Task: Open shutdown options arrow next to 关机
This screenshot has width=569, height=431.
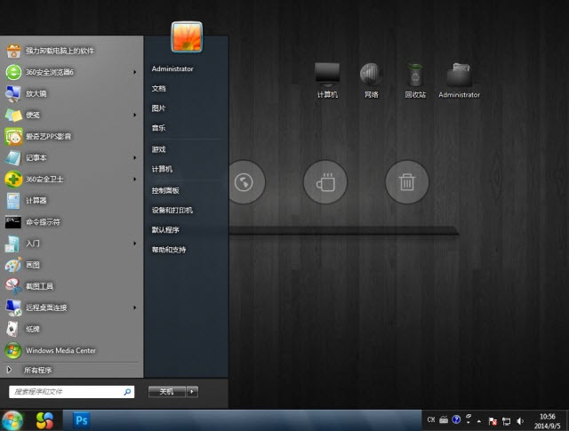Action: (x=193, y=391)
